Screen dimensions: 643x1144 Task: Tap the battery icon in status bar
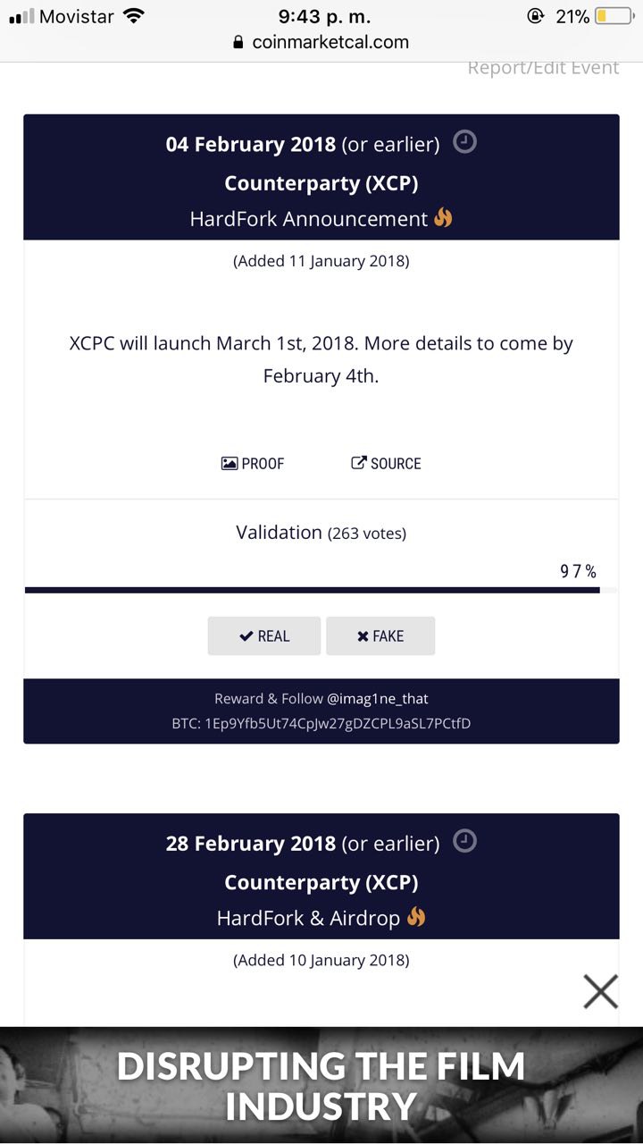point(614,16)
